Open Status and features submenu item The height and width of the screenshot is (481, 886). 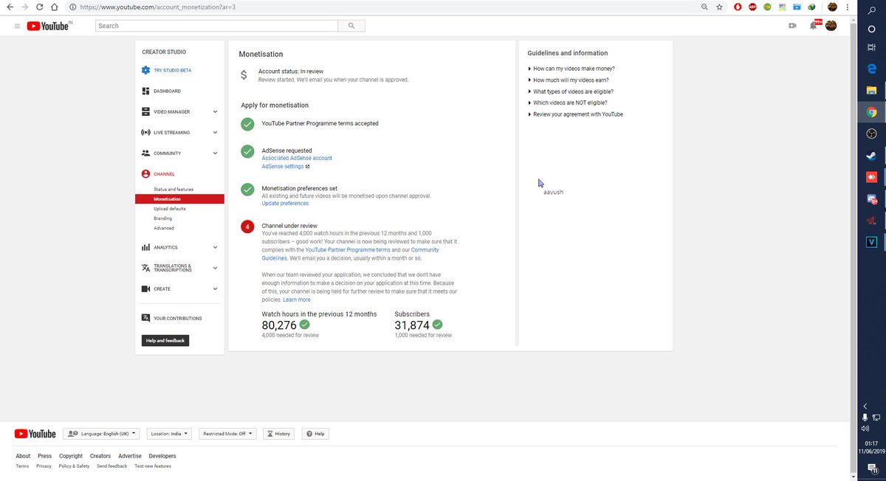coord(174,190)
